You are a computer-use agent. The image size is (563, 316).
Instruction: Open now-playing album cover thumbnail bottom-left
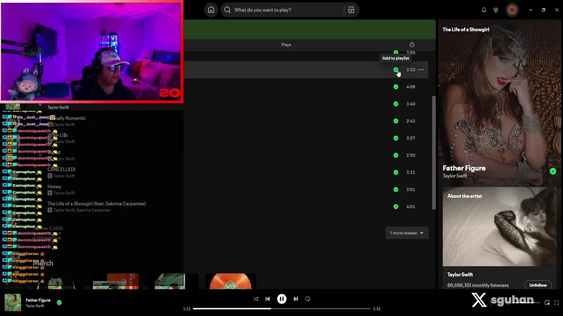13,302
